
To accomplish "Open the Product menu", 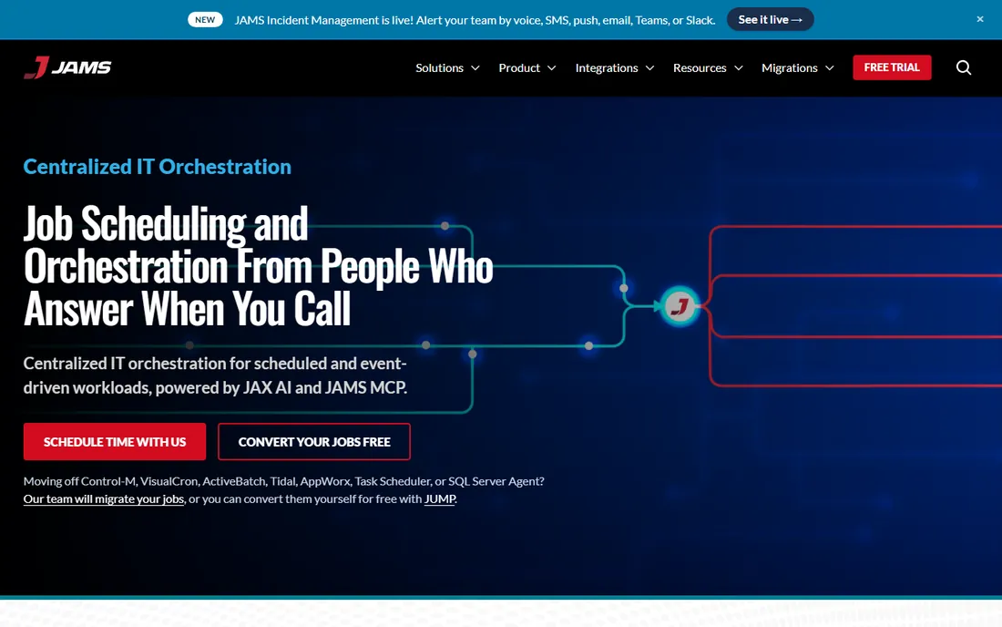I will 519,67.
